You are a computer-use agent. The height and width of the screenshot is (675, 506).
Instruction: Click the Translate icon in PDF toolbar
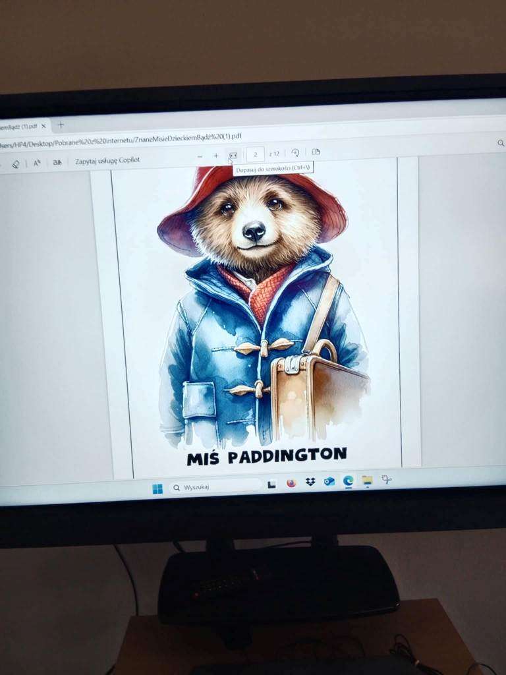pyautogui.click(x=57, y=162)
